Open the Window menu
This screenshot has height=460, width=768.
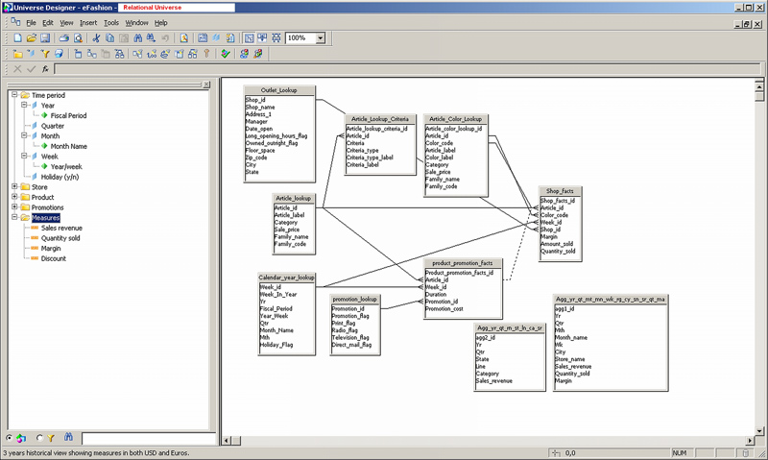(x=136, y=22)
